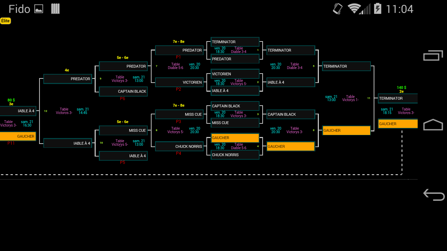This screenshot has width=447, height=251.
Task: Tap the 140 $ prize label
Action: coord(402,88)
